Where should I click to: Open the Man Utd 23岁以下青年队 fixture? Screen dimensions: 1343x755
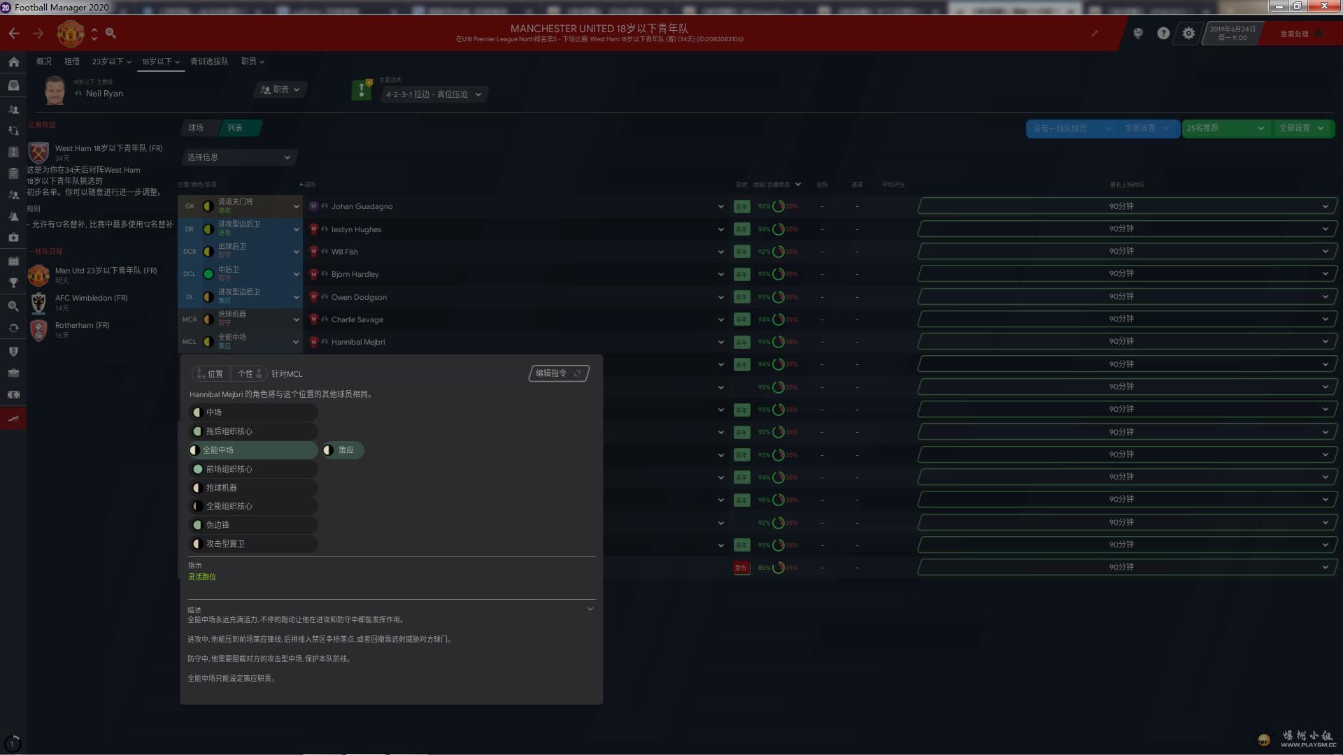click(x=106, y=271)
